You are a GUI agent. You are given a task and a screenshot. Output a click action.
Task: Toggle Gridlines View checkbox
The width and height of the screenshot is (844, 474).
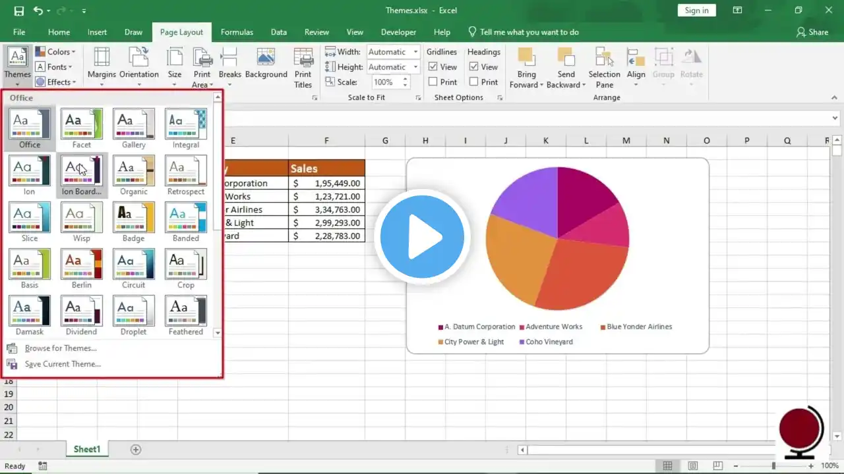click(433, 66)
